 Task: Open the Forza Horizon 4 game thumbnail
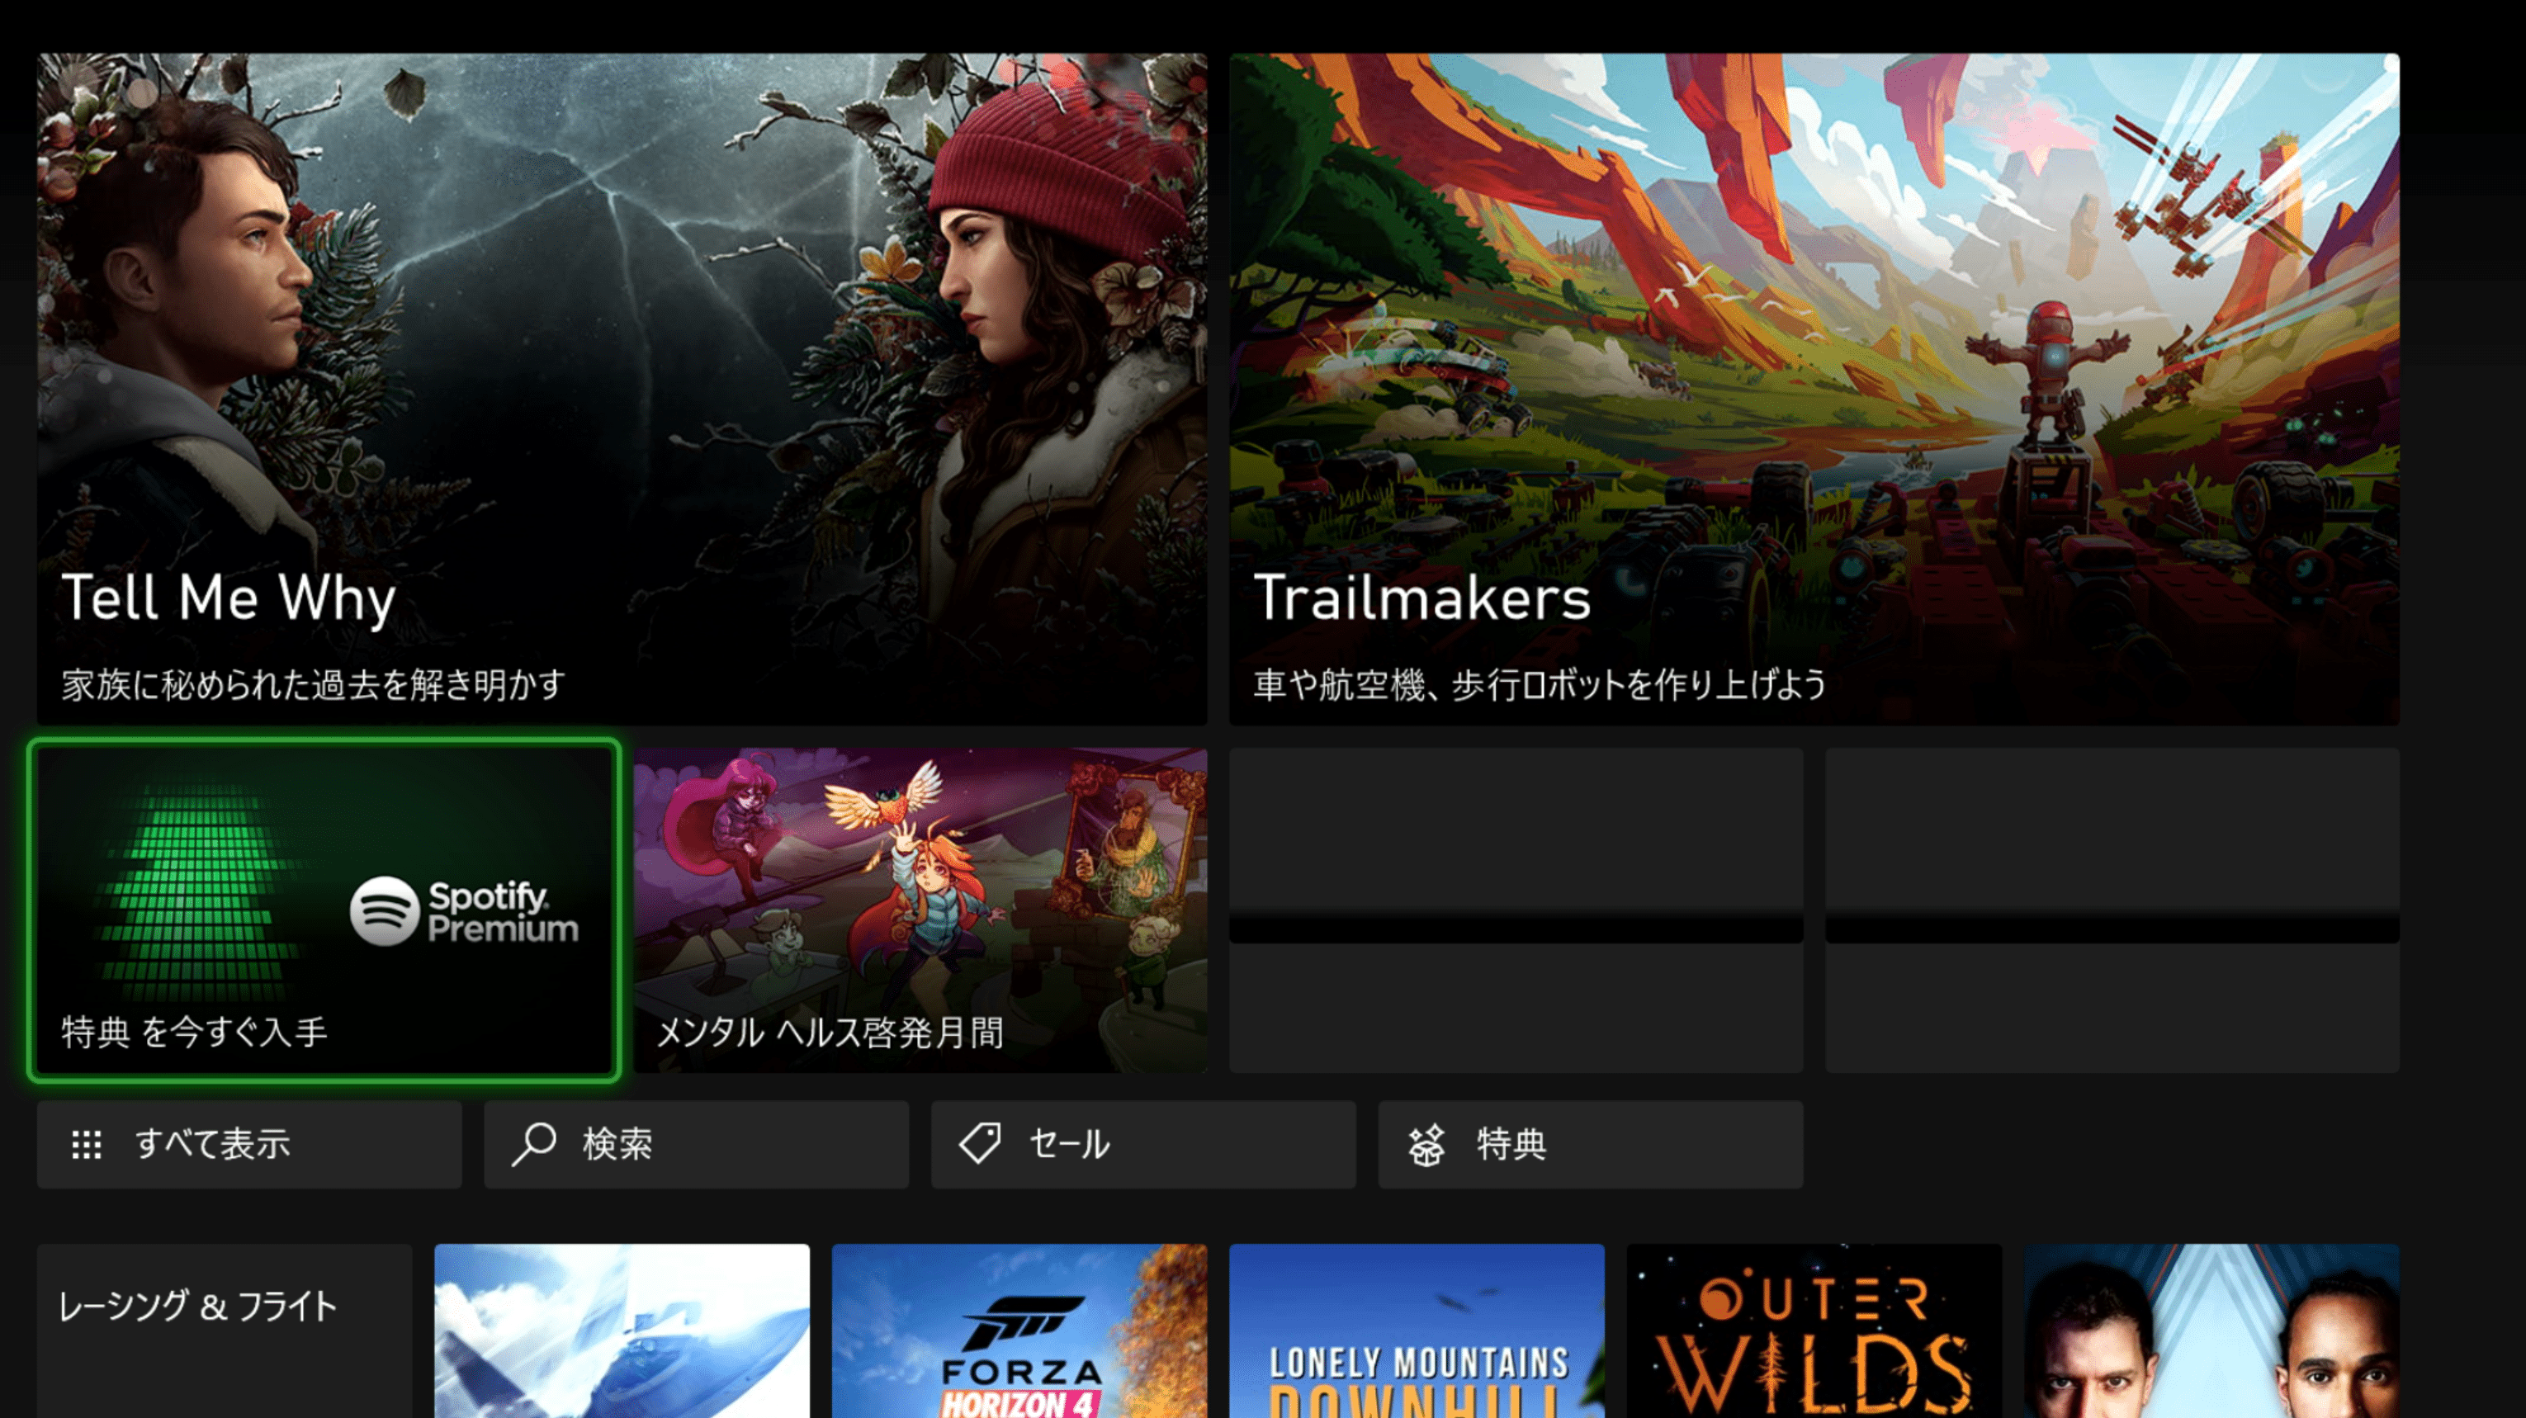[1019, 1331]
